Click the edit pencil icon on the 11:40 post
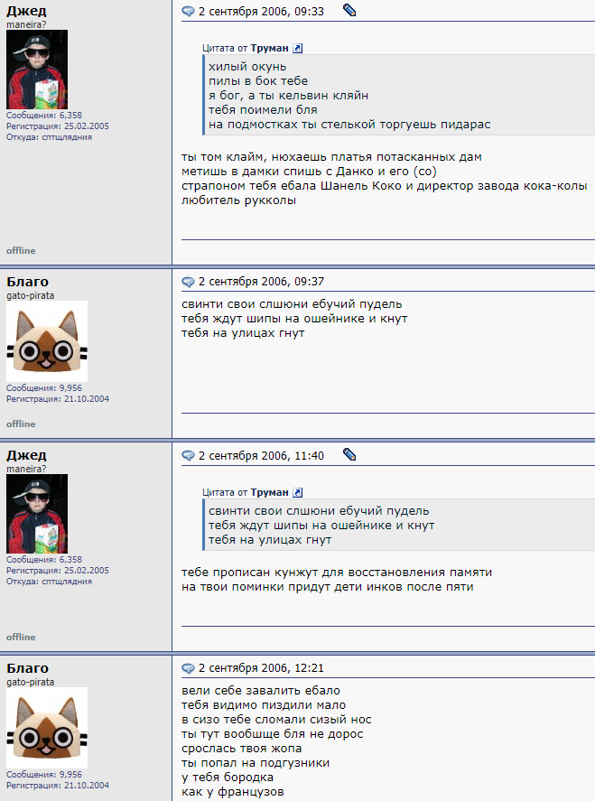This screenshot has height=801, width=595. coord(349,454)
